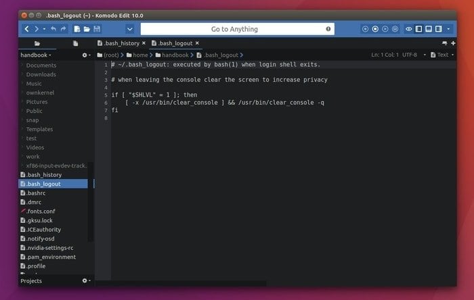Click the redo arrow icon
Image resolution: width=474 pixels, height=300 pixels.
click(x=63, y=29)
